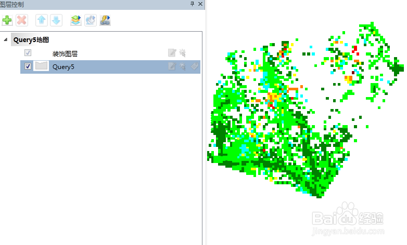Screen dimensions: 407x245
Task: Open the stacked layers toolbar icon
Action: [76, 20]
